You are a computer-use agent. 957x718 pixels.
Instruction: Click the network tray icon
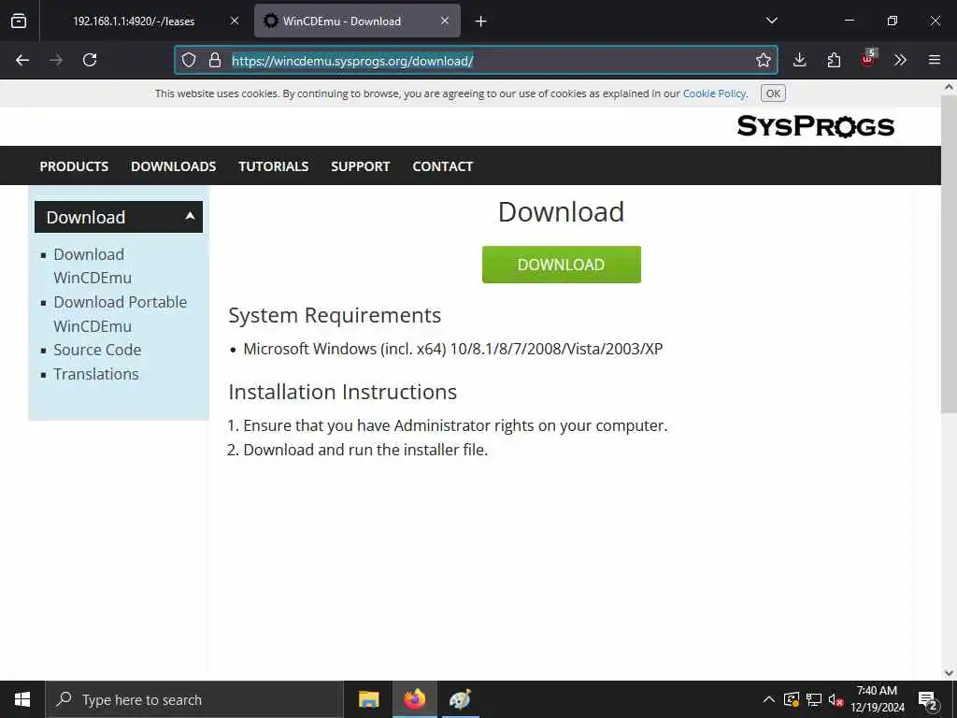coord(814,699)
